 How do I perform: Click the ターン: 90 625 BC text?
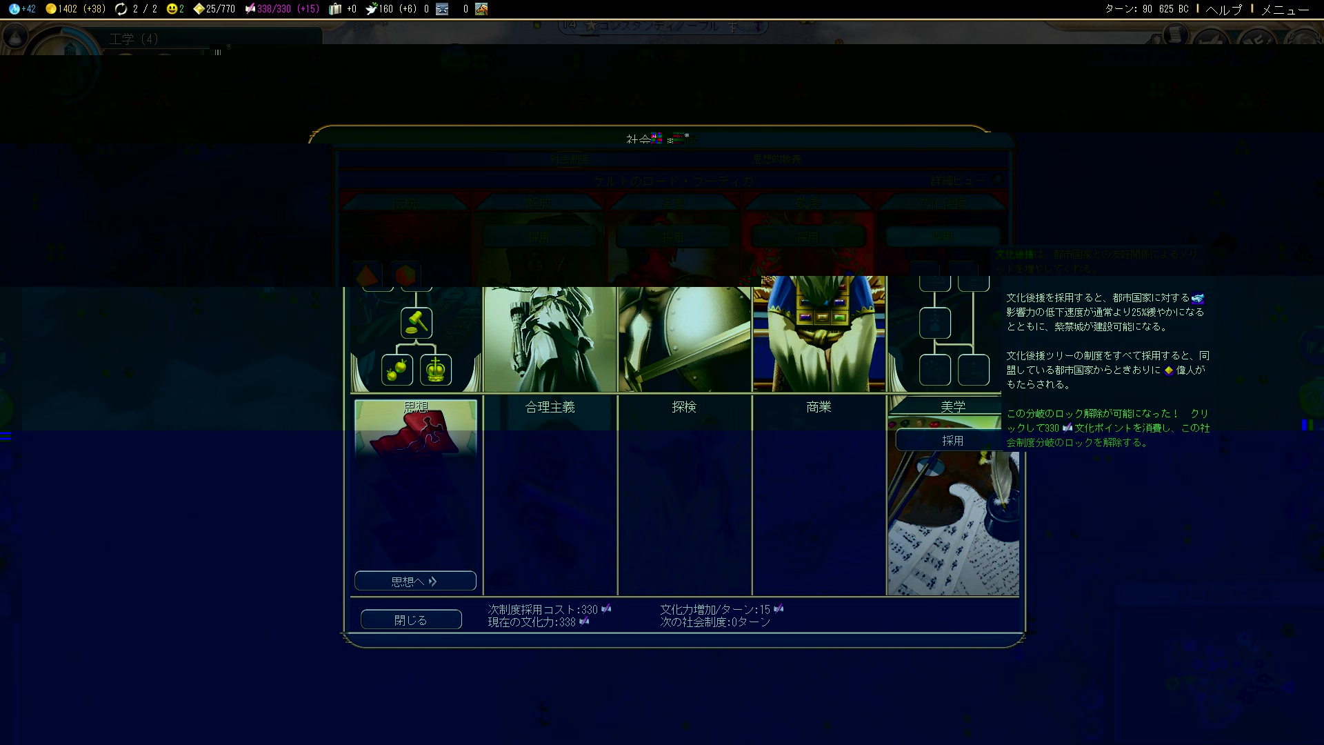1147,9
